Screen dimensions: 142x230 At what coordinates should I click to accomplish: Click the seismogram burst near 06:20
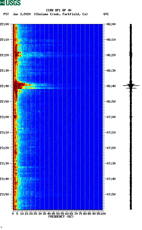tap(131, 54)
